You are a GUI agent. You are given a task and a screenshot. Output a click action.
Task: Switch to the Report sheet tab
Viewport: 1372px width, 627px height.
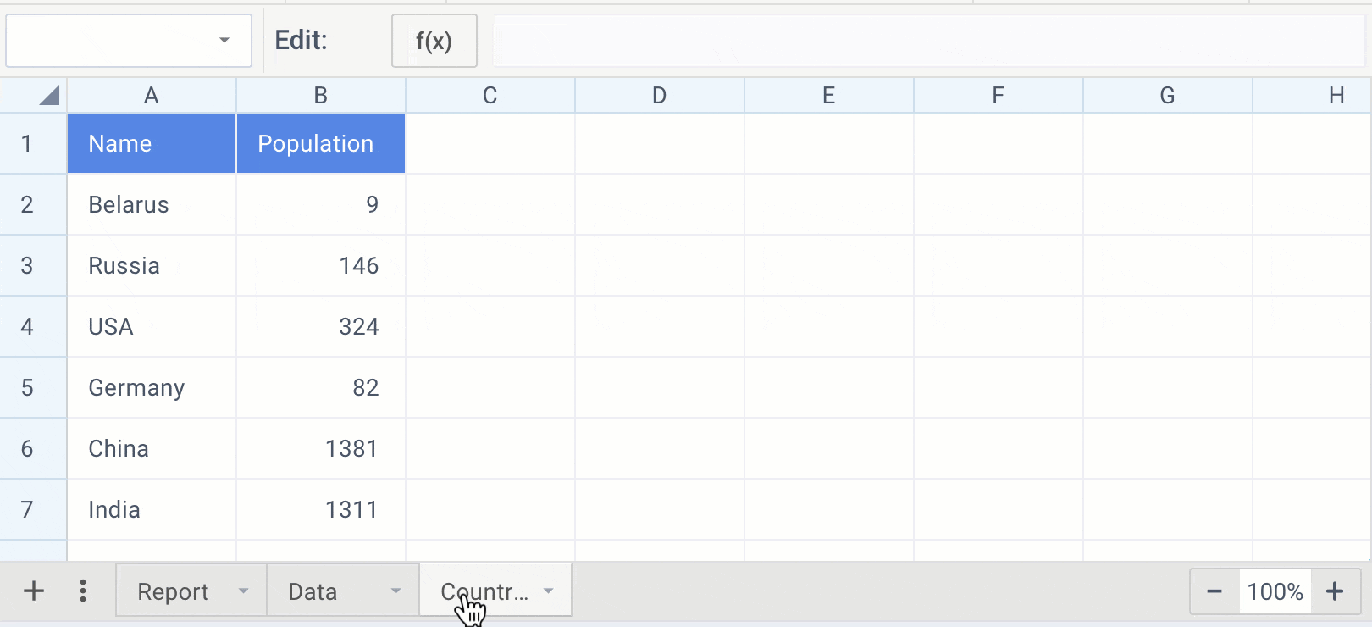(173, 591)
